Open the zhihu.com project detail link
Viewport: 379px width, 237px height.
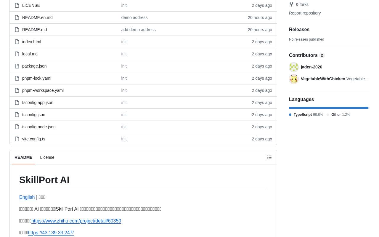pos(76,221)
